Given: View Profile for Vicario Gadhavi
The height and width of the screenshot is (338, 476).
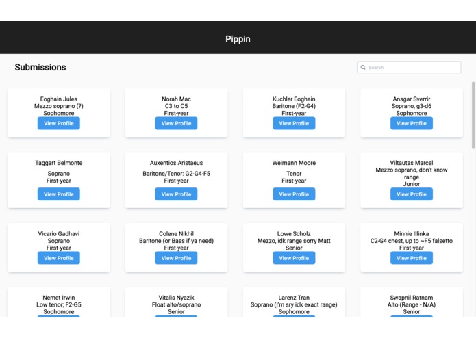Looking at the screenshot, I should (x=59, y=258).
